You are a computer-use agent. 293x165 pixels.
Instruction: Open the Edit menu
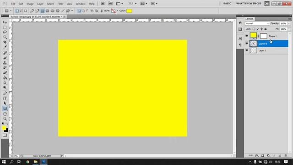tap(21, 4)
